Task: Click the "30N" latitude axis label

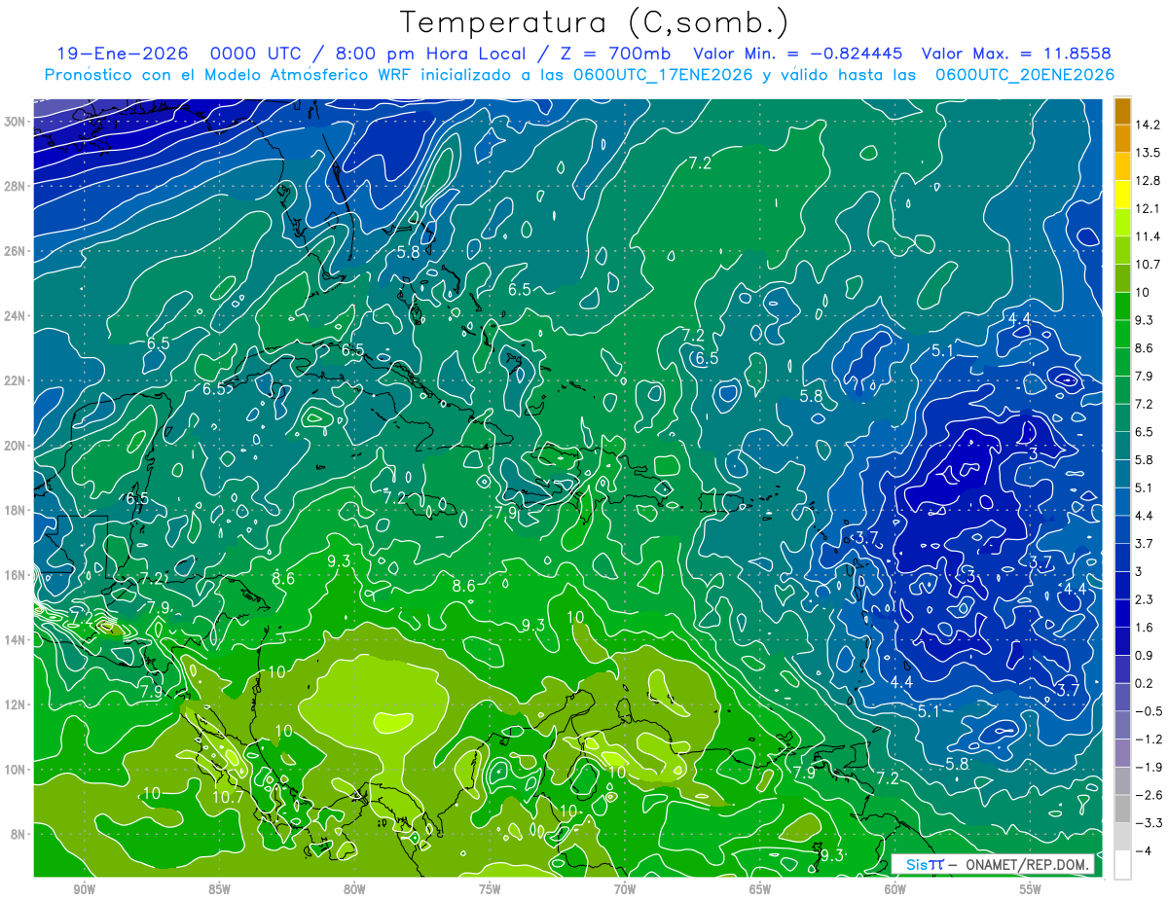Action: click(15, 122)
